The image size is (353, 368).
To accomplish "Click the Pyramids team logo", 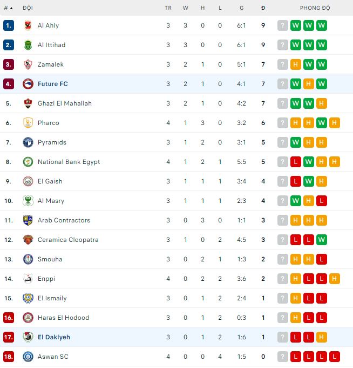I will 28,142.
